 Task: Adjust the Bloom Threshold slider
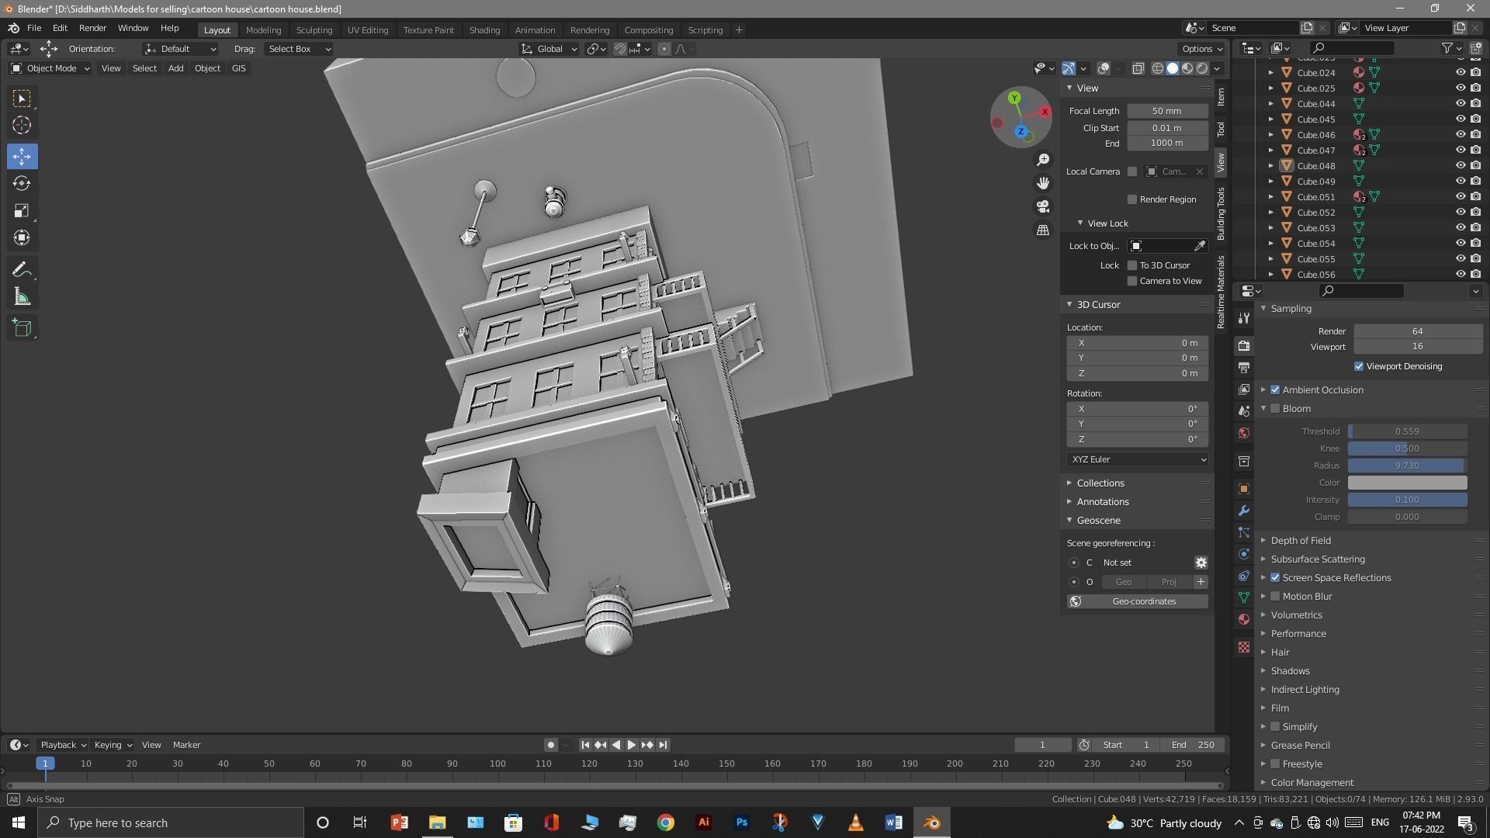[1407, 431]
